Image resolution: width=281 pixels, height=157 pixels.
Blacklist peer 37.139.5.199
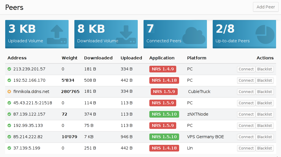[x=265, y=148]
